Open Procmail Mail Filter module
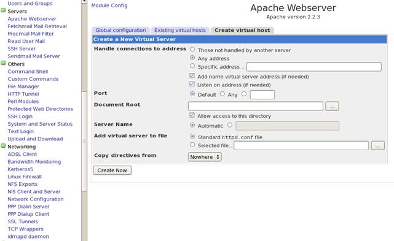The width and height of the screenshot is (394, 241). [x=31, y=34]
